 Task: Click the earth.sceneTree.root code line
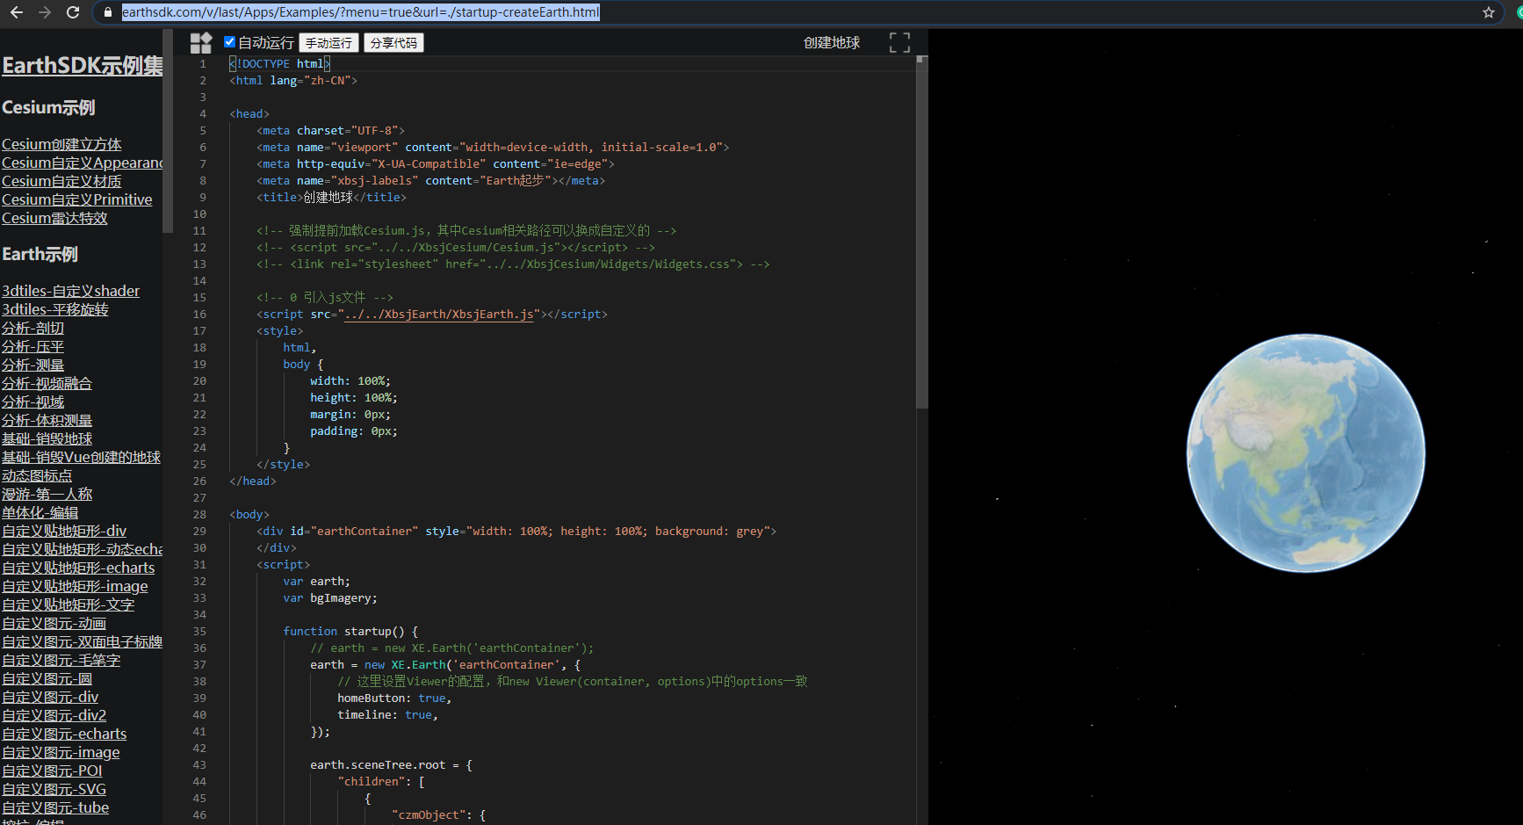coord(391,764)
